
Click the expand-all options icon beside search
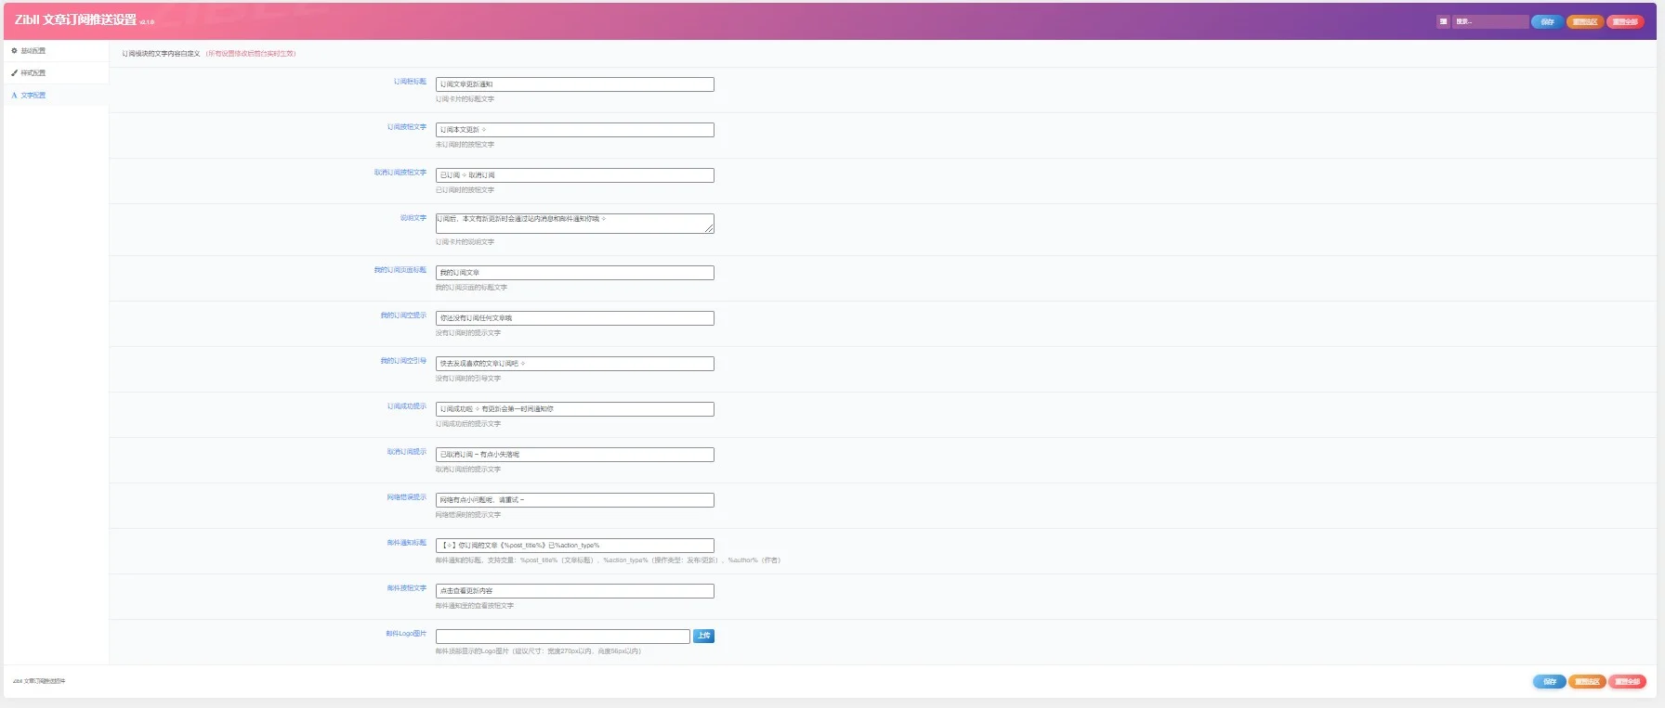(1443, 21)
